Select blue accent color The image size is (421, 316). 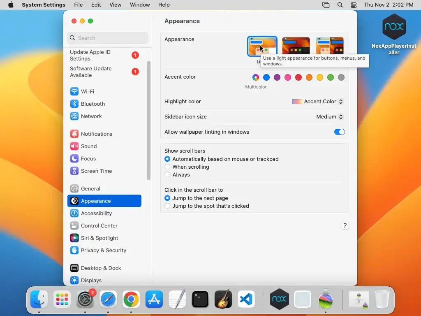click(266, 77)
